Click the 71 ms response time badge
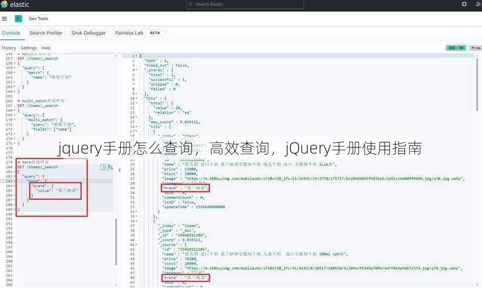482x288 pixels. point(476,48)
